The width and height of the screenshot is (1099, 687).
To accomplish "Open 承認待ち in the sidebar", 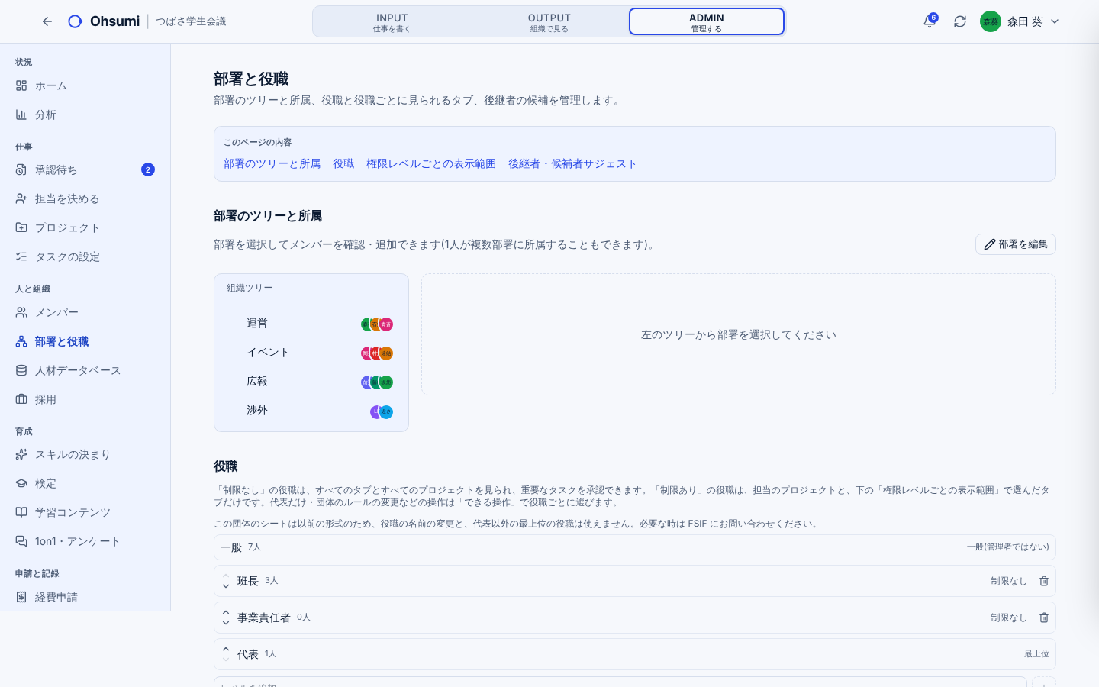I will [x=85, y=169].
